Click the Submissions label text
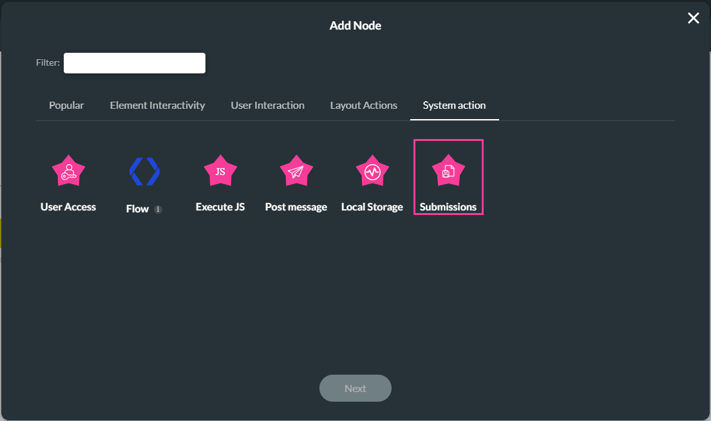This screenshot has width=711, height=421. coord(448,207)
